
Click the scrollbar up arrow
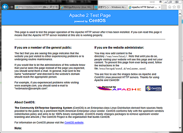[180, 14]
